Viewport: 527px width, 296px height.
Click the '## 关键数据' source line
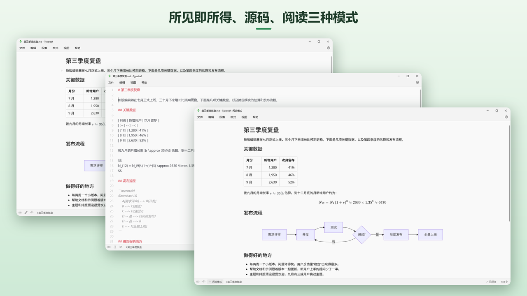[x=127, y=110]
